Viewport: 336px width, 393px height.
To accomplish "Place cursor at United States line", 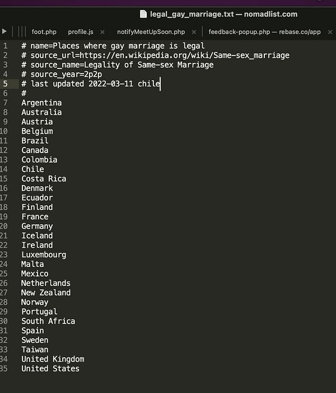I will pos(50,369).
